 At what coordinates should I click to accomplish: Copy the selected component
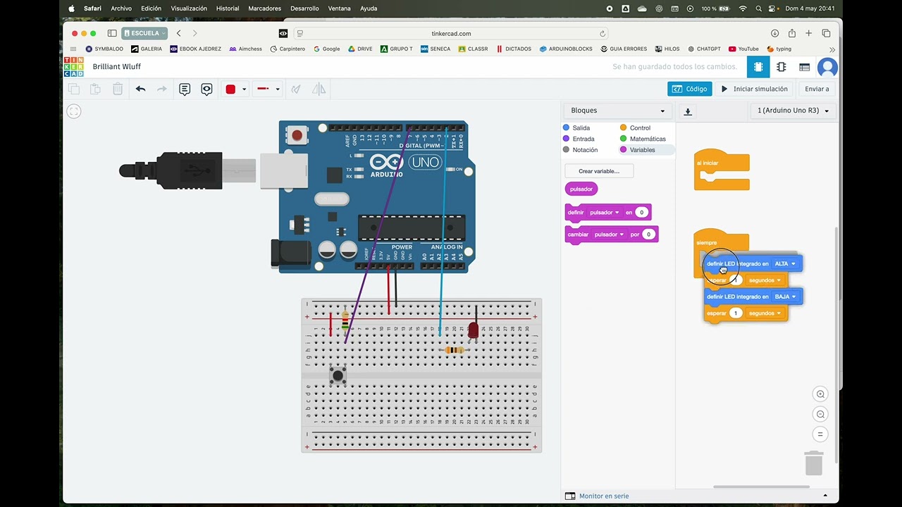(x=73, y=89)
